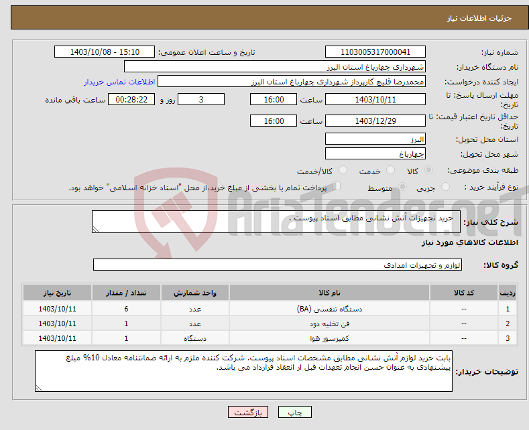
Task: Click the توضیحات خریدار buyer notes textarea
Action: click(243, 371)
